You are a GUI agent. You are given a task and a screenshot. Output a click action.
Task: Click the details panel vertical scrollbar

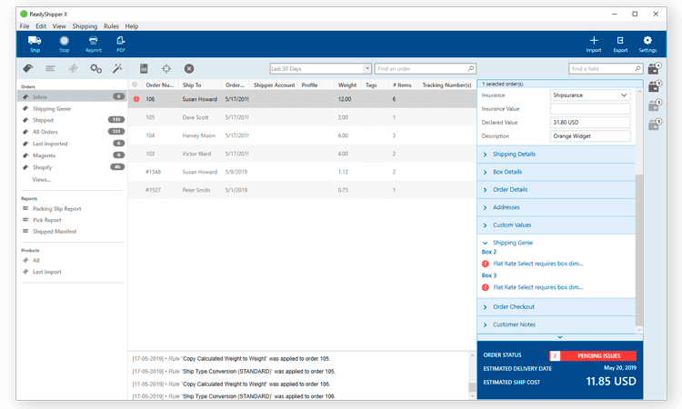tap(639, 250)
